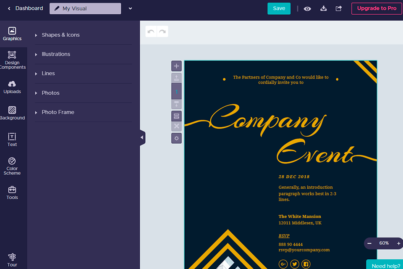Select the rsvp@yourcompany.com email text
Image resolution: width=403 pixels, height=269 pixels.
[x=304, y=250]
